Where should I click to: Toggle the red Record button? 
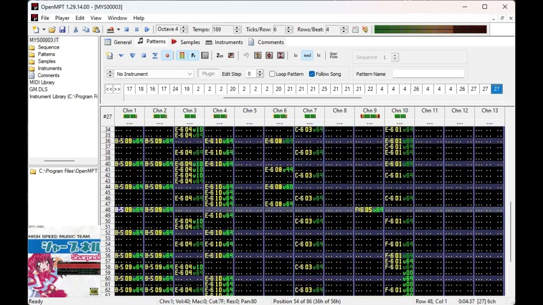(x=167, y=55)
